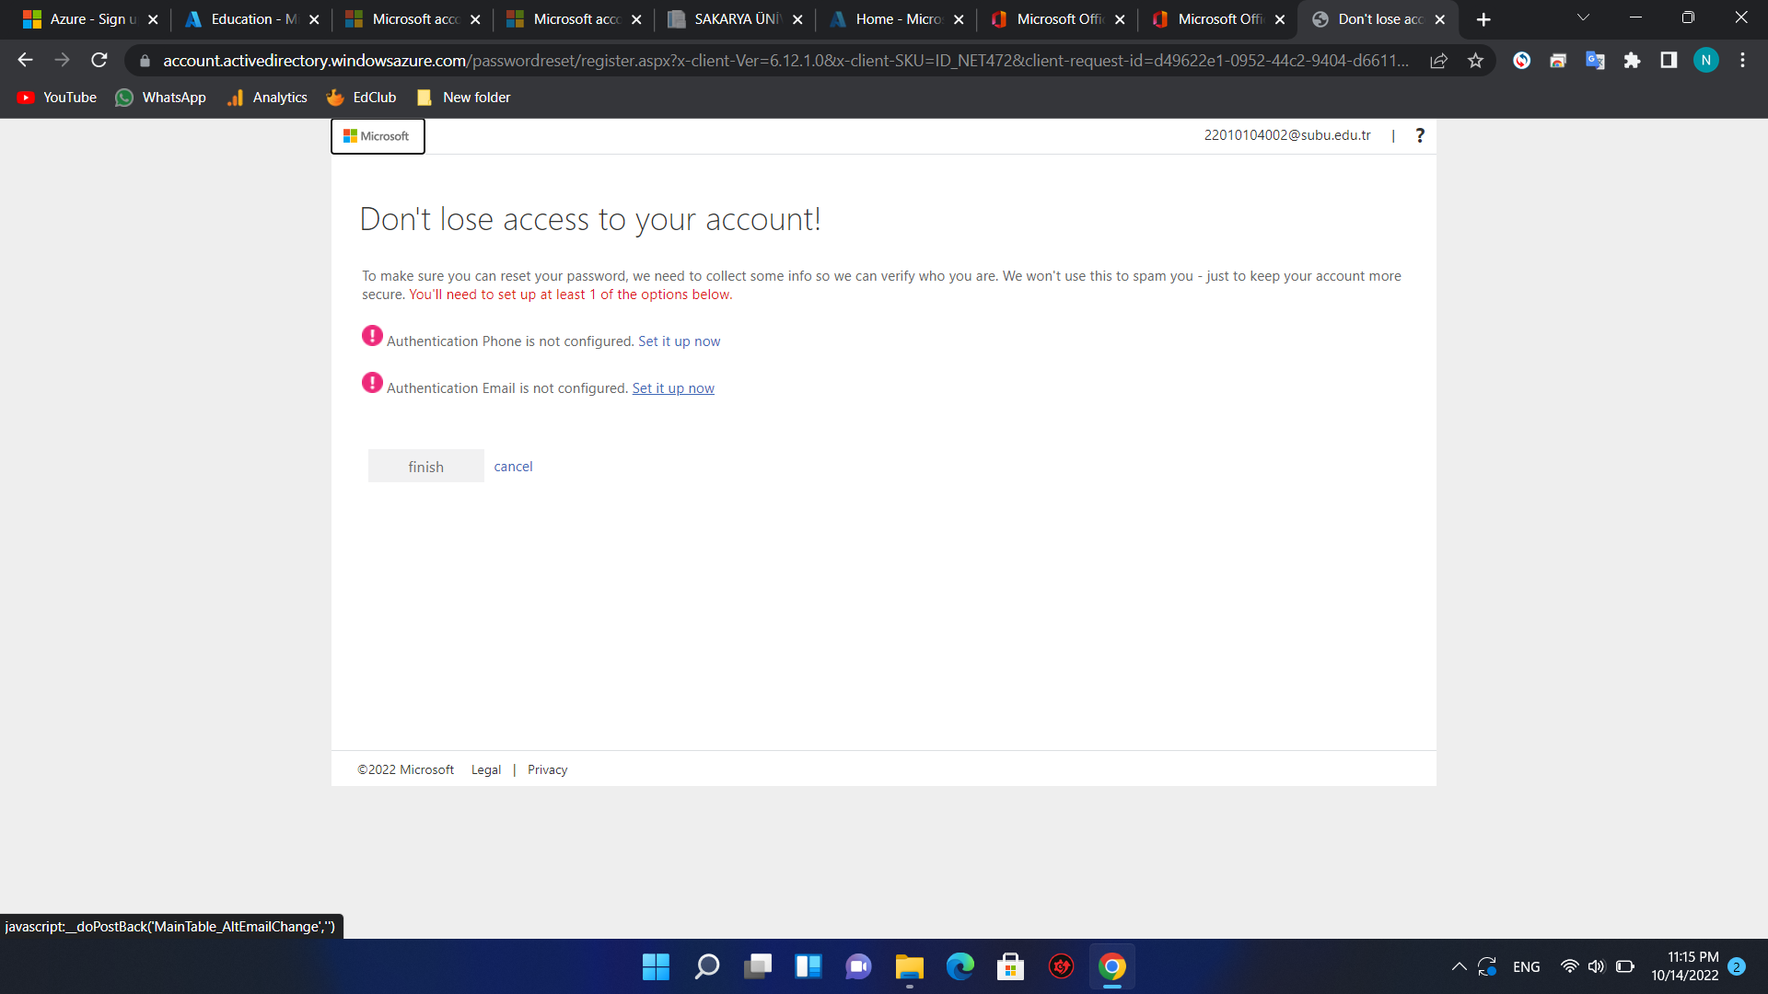1768x994 pixels.
Task: Click the share page icon in address bar
Action: pyautogui.click(x=1438, y=61)
